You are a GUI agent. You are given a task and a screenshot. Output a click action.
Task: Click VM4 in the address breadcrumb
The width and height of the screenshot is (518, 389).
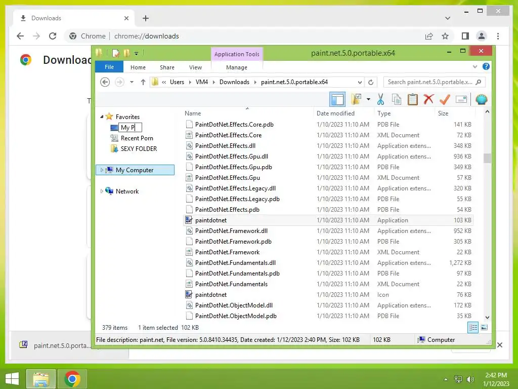pyautogui.click(x=201, y=82)
